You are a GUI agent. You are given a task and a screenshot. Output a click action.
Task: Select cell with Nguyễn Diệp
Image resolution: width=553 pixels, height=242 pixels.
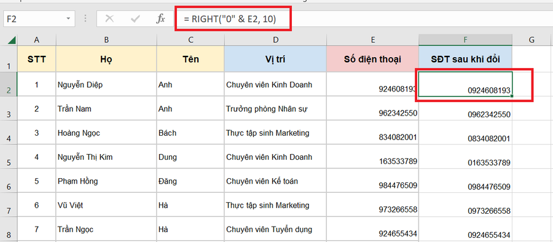106,84
